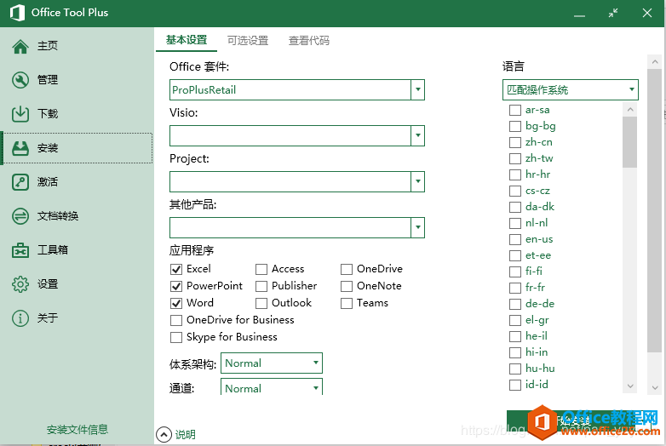Viewport: 666px width, 446px height.
Task: Switch to the 基本设置 tab
Action: coord(187,40)
